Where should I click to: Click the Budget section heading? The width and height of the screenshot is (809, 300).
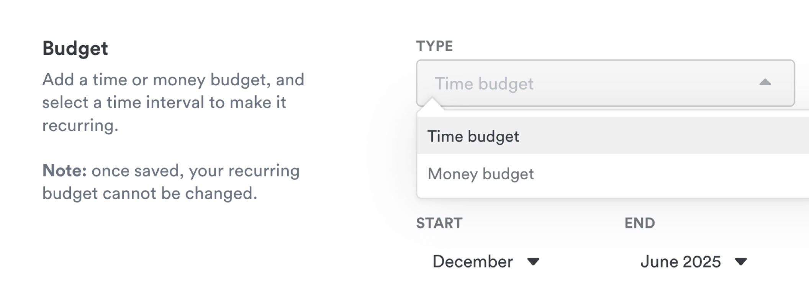(x=75, y=49)
